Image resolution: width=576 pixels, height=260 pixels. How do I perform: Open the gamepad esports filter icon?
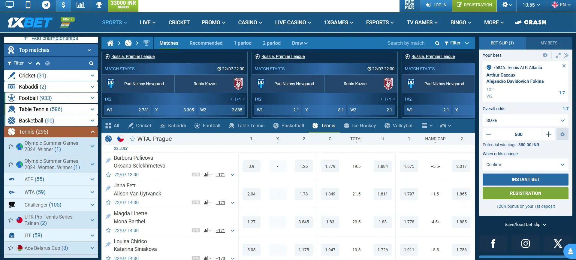[445, 126]
